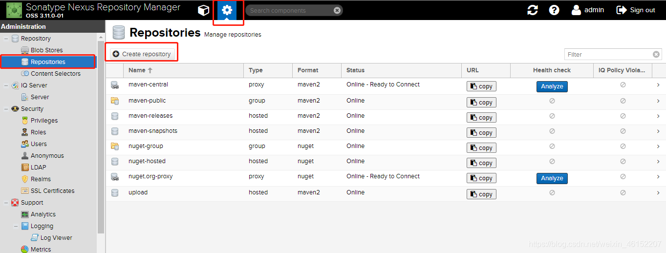Open Realms in the sidebar
Screen dimensions: 666x253
[41, 179]
